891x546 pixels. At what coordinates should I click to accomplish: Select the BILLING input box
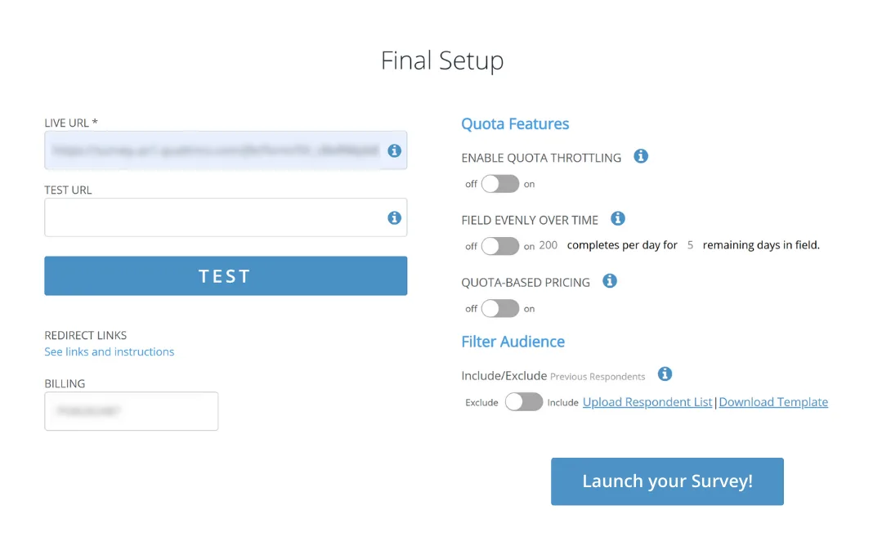[132, 411]
